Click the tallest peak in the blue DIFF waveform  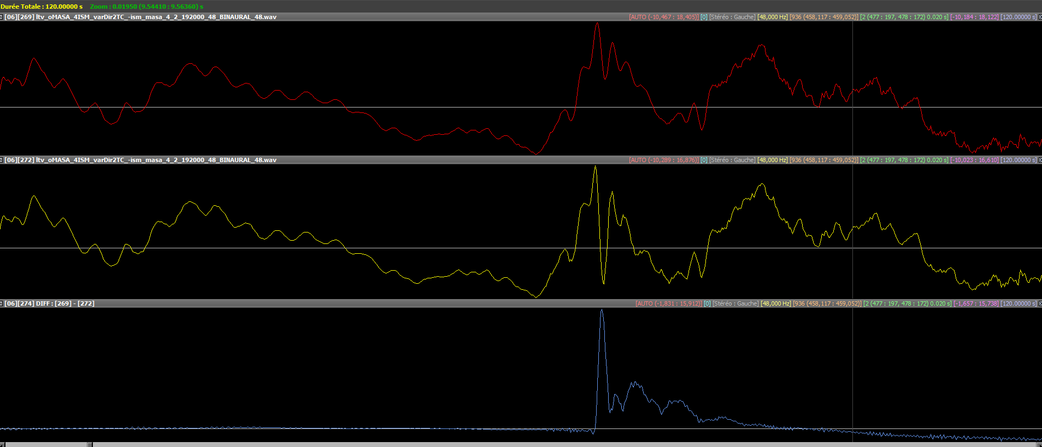(602, 311)
